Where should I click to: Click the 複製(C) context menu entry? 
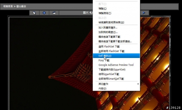(x=116, y=9)
